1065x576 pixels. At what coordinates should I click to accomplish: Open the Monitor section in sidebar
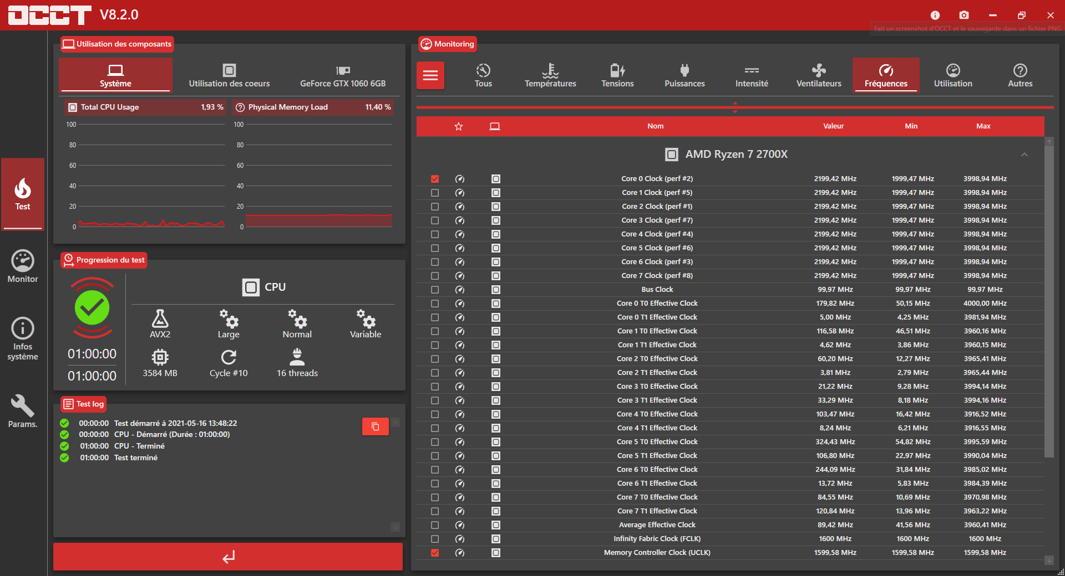tap(23, 266)
